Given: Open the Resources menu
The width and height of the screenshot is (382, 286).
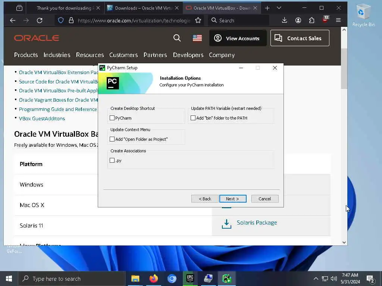Looking at the screenshot, I should pos(90,55).
